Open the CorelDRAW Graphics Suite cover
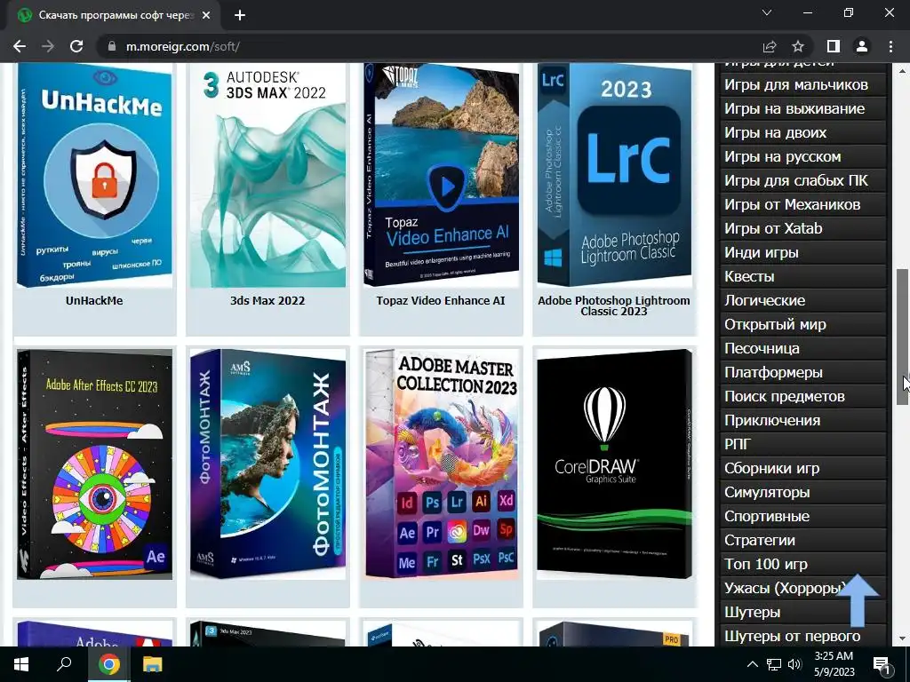The image size is (910, 682). click(614, 464)
